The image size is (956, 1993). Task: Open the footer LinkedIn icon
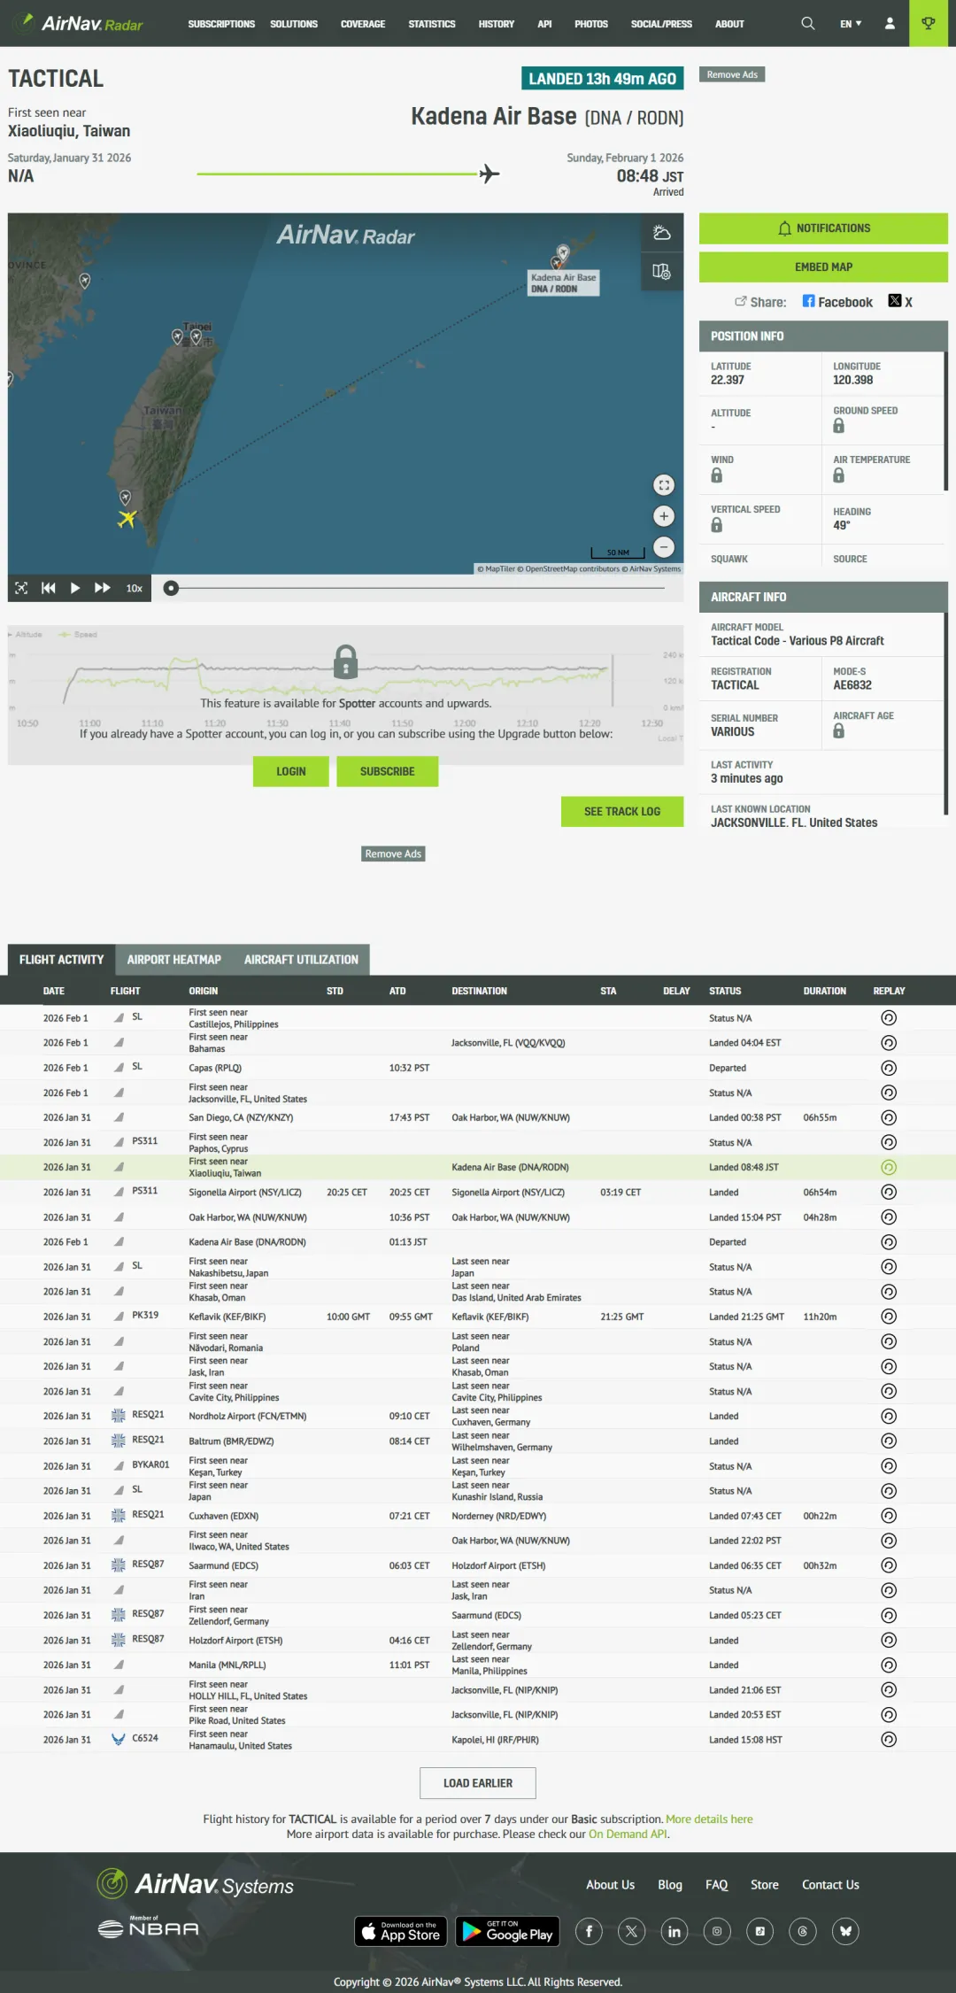tap(675, 1931)
